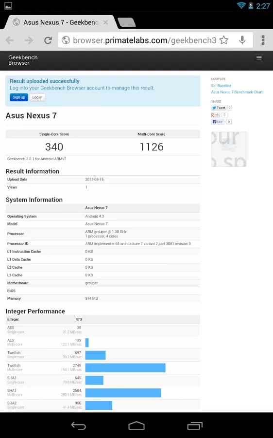Click the Twofish Multi-core score bar

[x=125, y=367]
